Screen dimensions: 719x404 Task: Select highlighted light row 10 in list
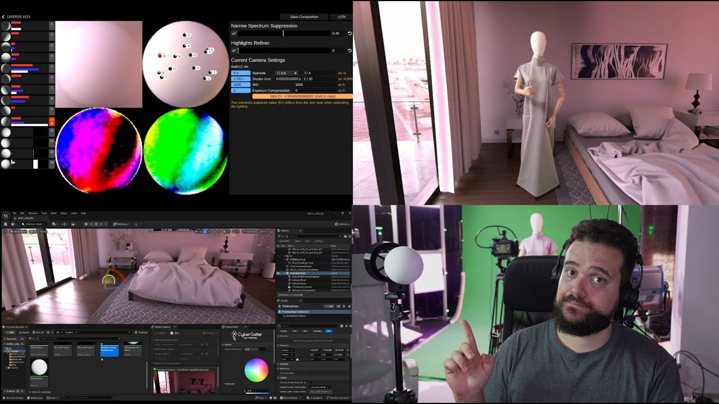click(28, 122)
